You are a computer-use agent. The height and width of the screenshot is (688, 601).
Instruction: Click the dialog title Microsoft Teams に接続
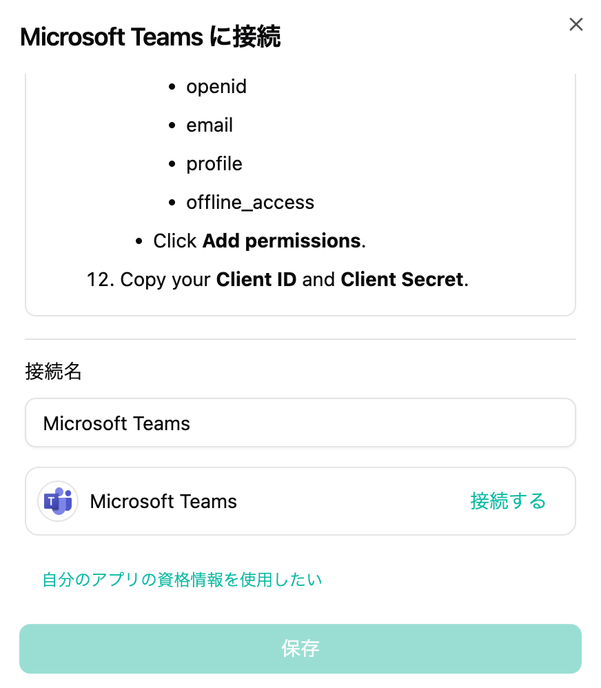tap(150, 37)
